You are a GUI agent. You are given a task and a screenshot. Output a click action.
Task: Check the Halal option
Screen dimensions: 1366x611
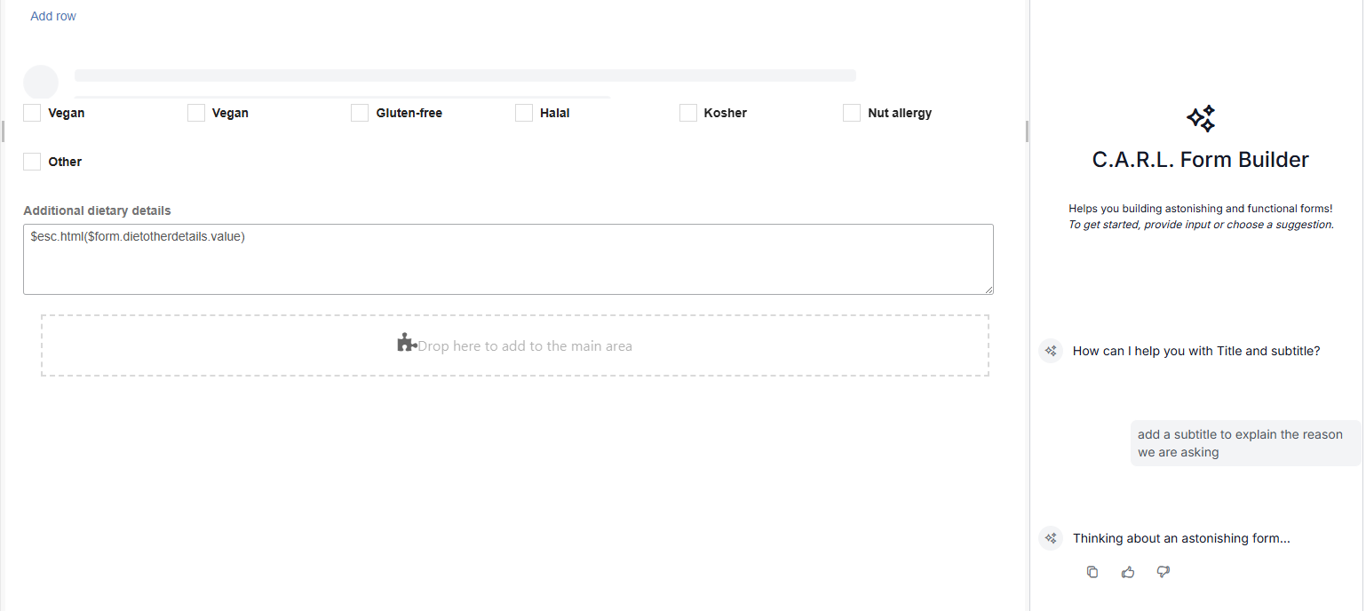pos(524,113)
